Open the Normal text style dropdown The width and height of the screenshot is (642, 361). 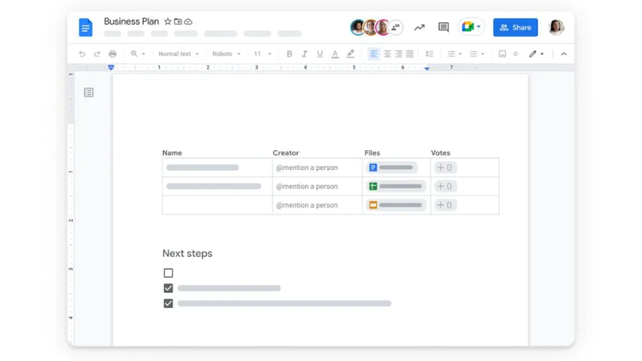click(x=179, y=54)
